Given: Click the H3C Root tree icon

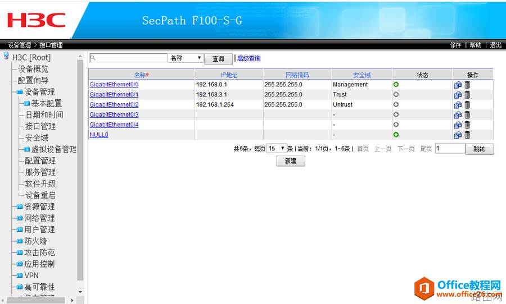Looking at the screenshot, I should click(x=6, y=56).
